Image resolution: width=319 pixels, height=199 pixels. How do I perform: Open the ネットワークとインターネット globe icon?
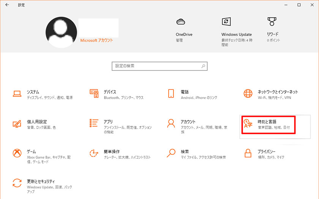coord(248,93)
